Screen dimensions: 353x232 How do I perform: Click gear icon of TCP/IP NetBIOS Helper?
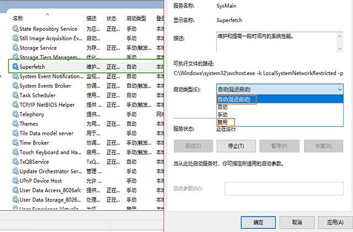pos(15,104)
